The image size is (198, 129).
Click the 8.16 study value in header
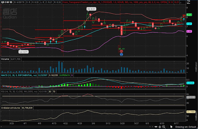coord(171,2)
